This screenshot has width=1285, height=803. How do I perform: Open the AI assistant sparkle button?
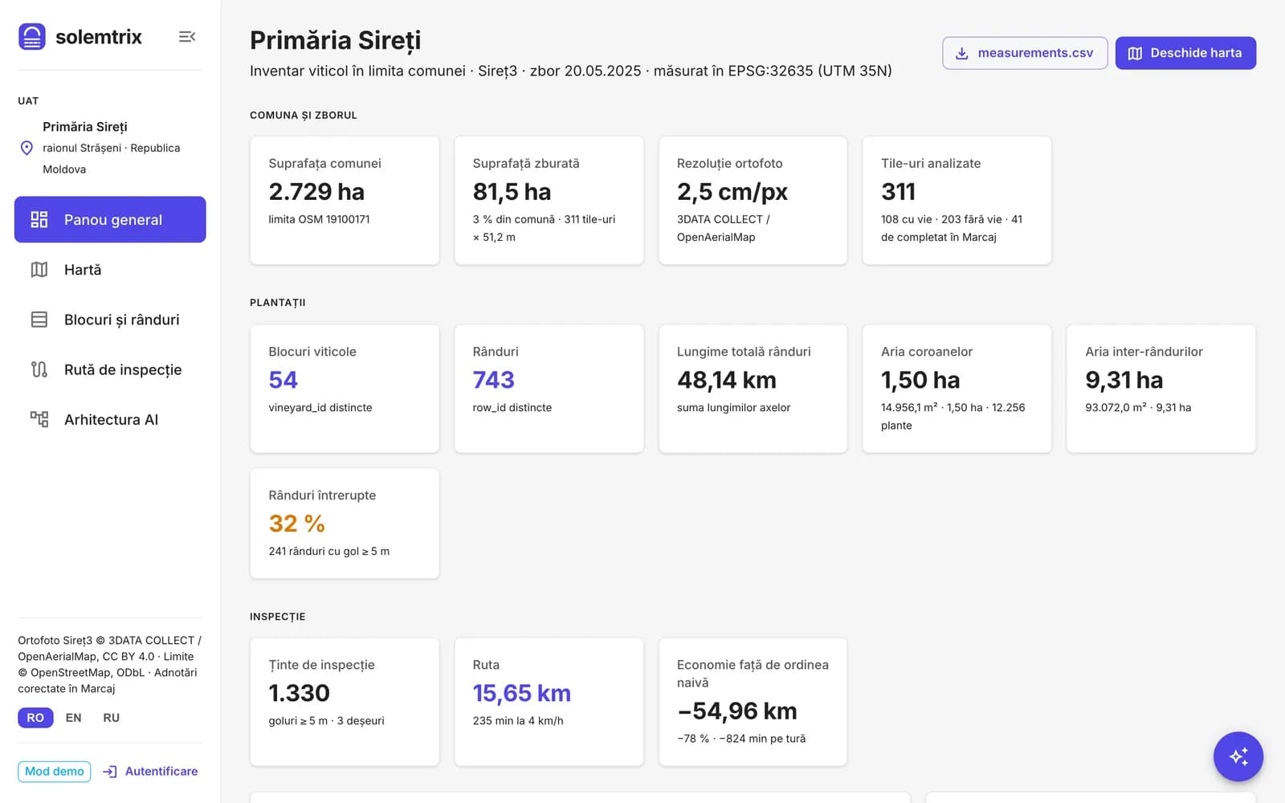tap(1238, 756)
